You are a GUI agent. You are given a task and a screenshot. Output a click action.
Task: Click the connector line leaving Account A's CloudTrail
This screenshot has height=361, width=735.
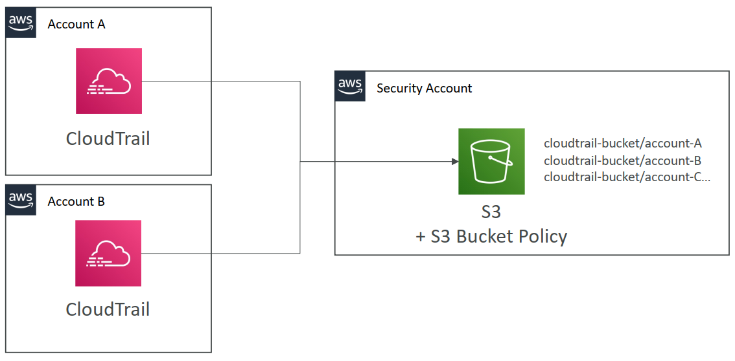[220, 82]
